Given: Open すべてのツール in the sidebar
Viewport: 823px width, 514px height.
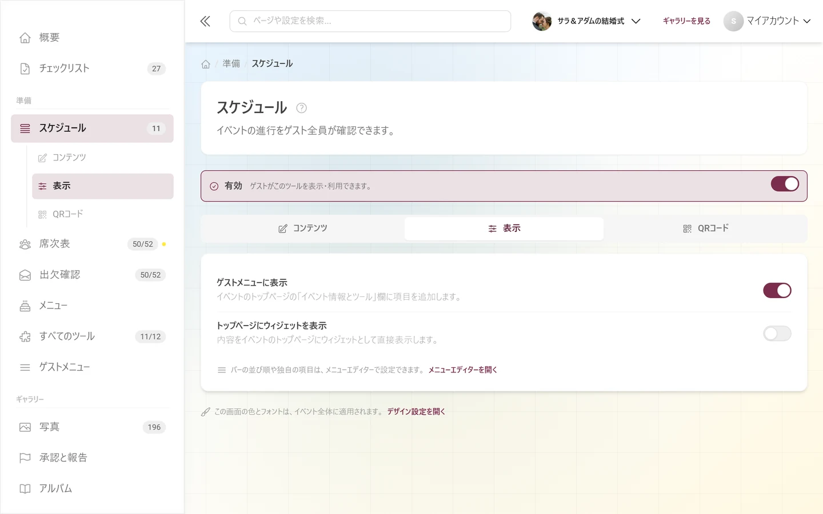Looking at the screenshot, I should pyautogui.click(x=92, y=336).
